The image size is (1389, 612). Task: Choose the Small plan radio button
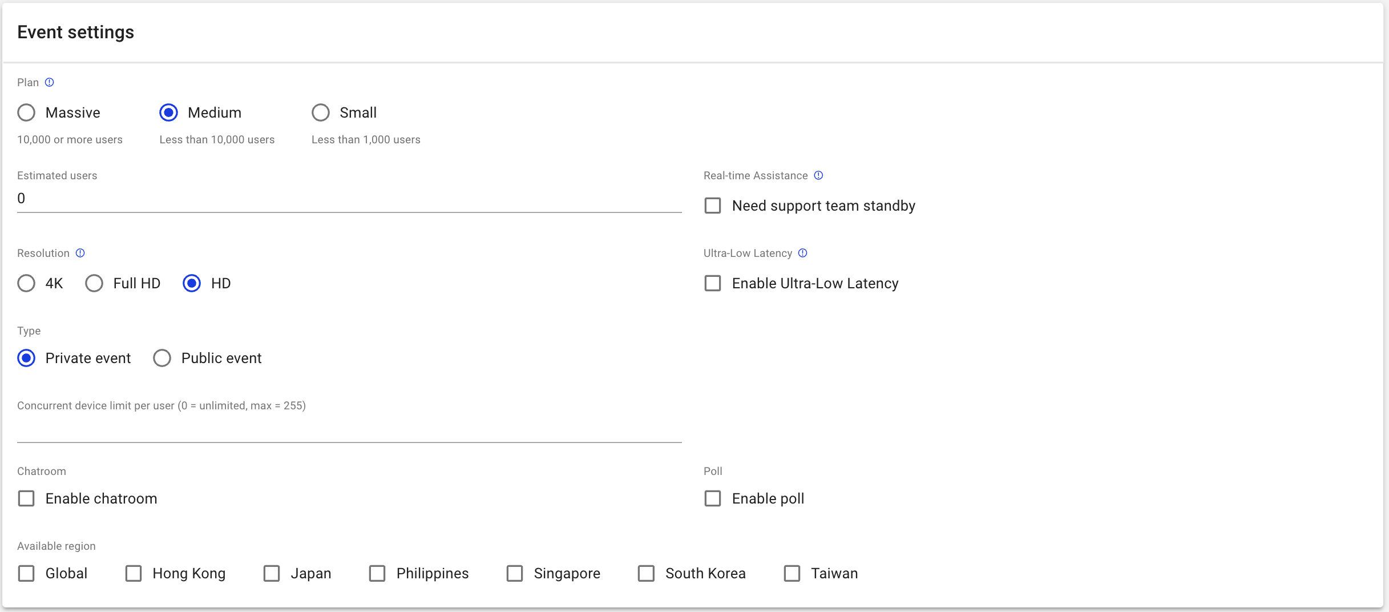(x=321, y=112)
